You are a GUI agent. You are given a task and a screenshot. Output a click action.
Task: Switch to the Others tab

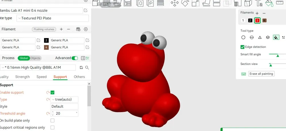click(79, 77)
